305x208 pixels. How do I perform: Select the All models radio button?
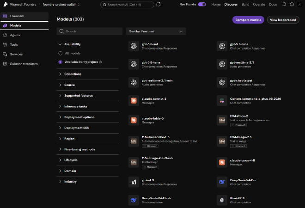[60, 53]
